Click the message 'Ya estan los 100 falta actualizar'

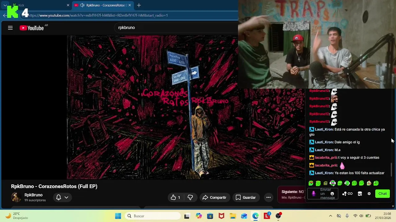pyautogui.click(x=359, y=173)
